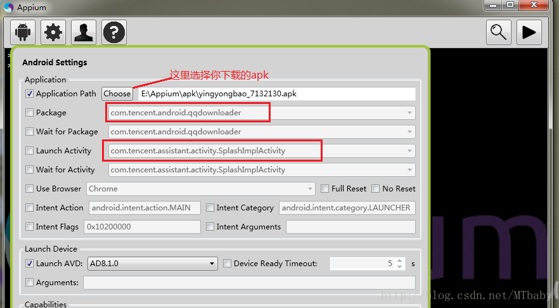Click the empty Intent Arguments field
Viewport: 559px width, 308px height.
(x=351, y=227)
